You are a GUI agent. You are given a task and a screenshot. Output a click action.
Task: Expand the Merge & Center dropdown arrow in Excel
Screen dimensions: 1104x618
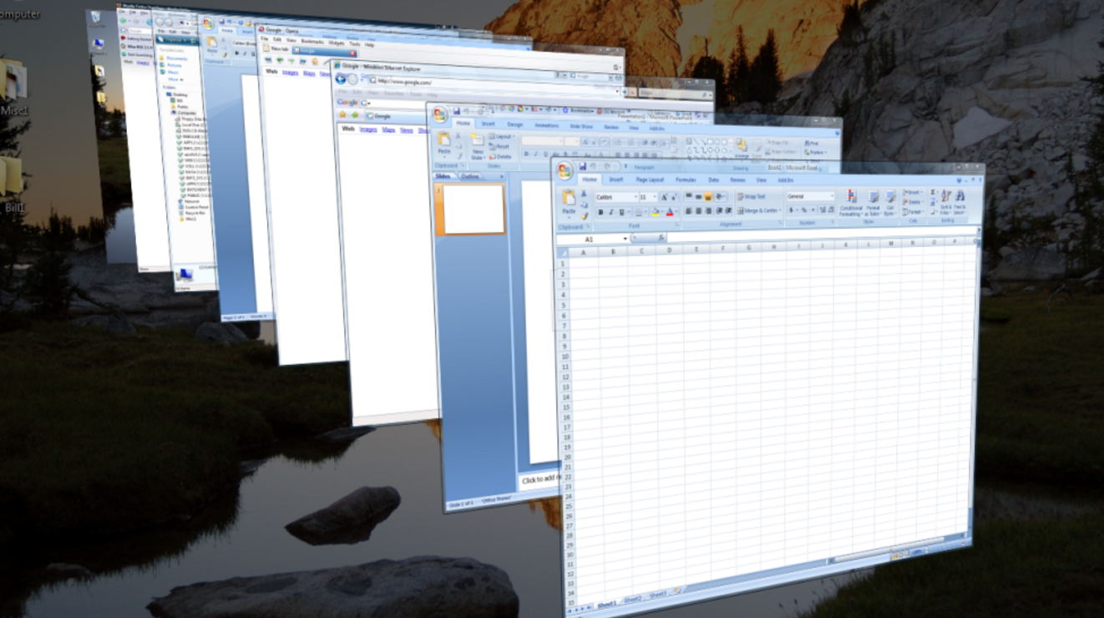[779, 210]
